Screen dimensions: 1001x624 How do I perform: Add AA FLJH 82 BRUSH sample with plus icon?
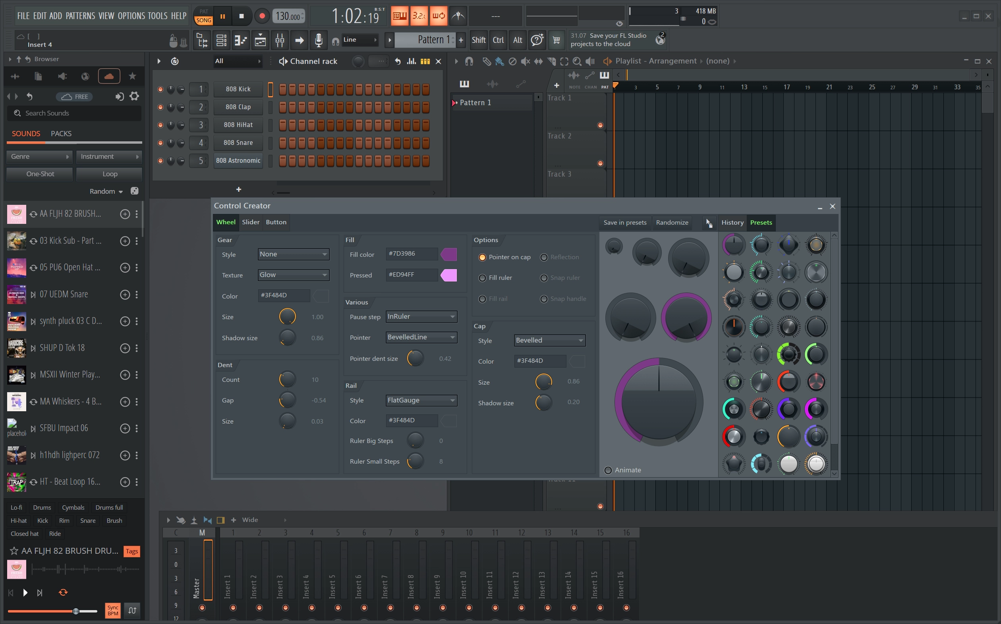click(x=125, y=214)
